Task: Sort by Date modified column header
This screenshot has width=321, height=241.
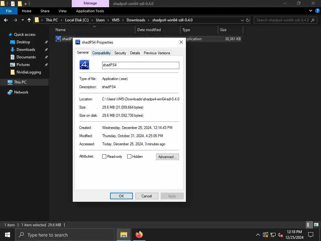Action: coord(149,30)
